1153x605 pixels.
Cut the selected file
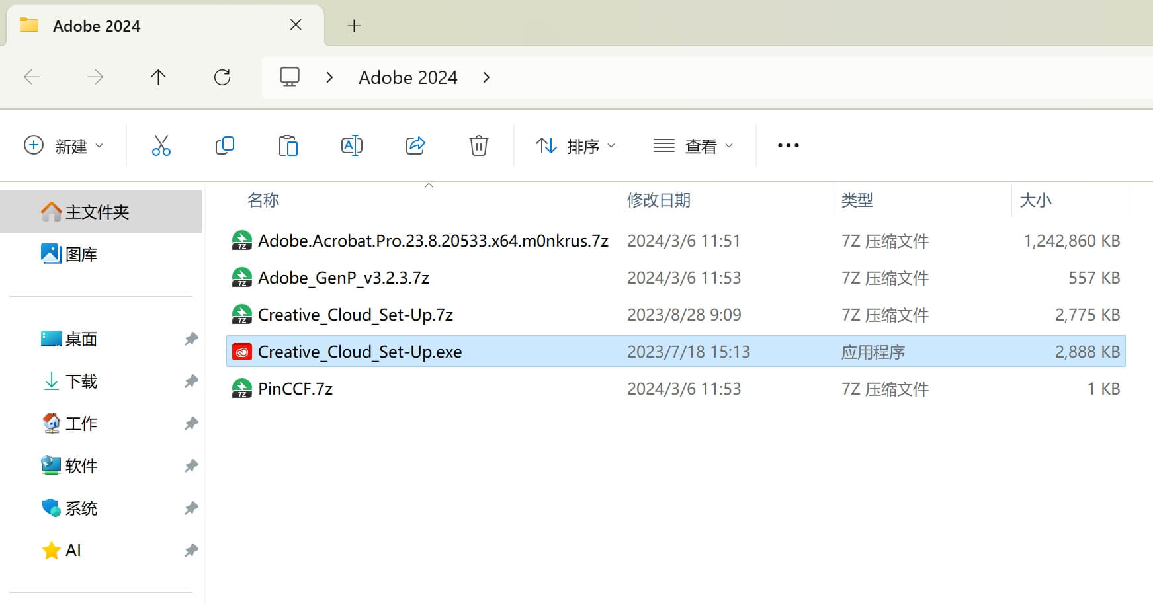pyautogui.click(x=161, y=145)
